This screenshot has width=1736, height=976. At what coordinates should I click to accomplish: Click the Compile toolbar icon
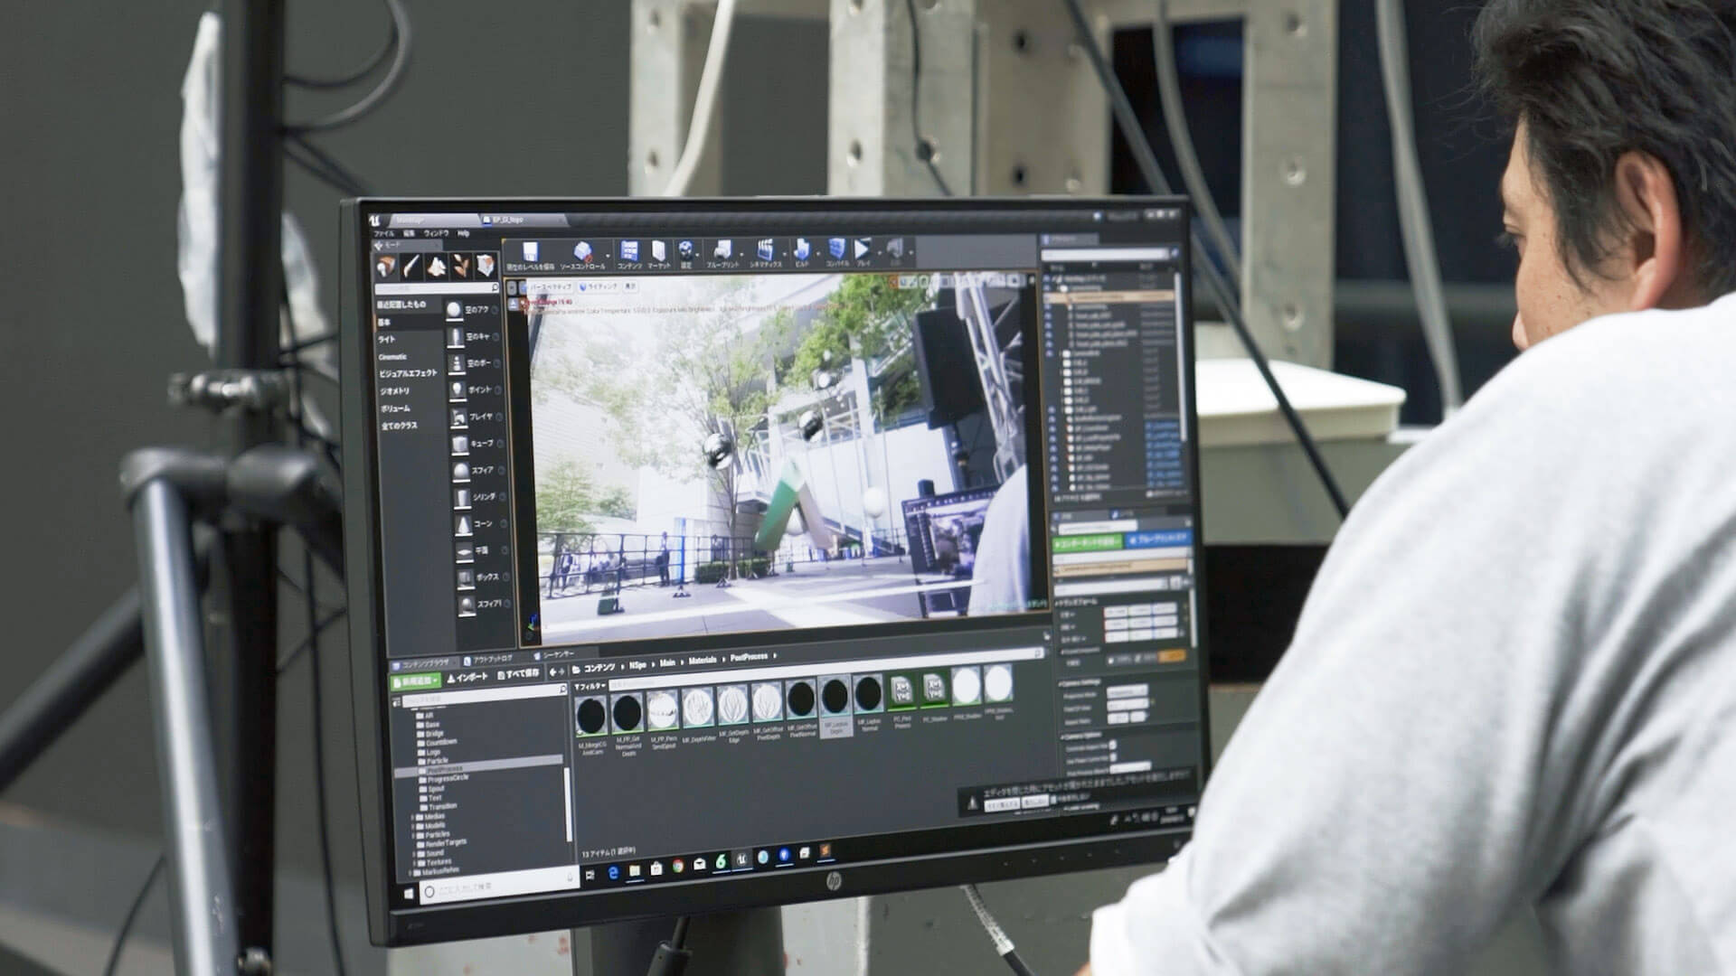click(x=836, y=249)
